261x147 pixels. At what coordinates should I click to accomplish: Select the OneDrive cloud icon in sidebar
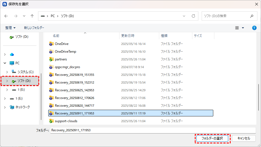click(x=12, y=54)
